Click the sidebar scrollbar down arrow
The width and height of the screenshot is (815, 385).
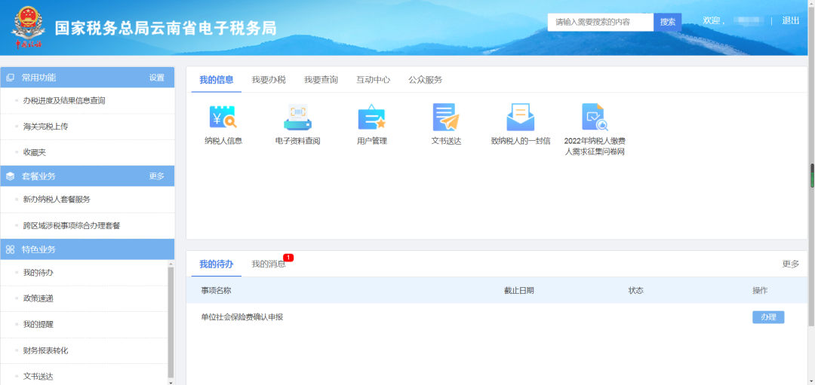point(171,383)
